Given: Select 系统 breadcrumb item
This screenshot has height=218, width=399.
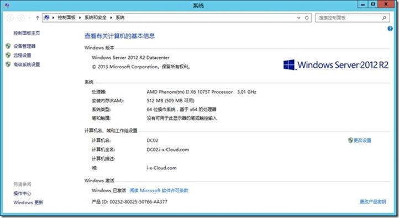Looking at the screenshot, I should (120, 18).
